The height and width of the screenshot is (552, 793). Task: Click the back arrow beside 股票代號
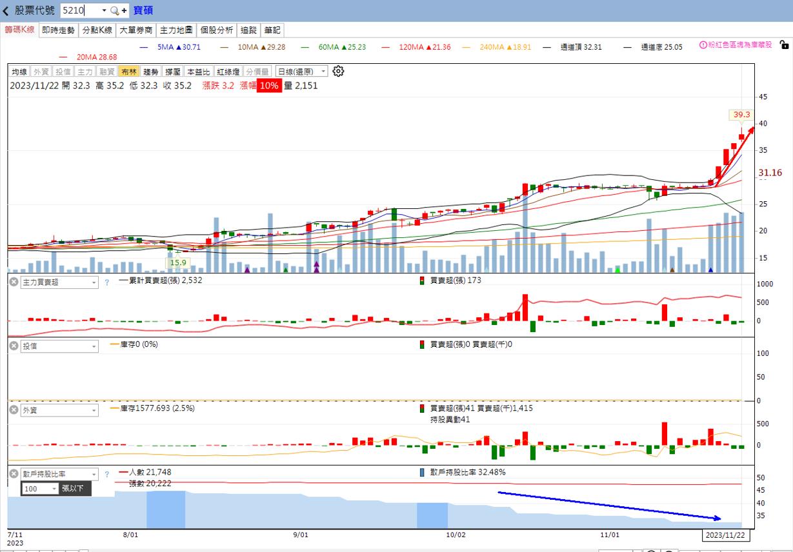pyautogui.click(x=6, y=11)
